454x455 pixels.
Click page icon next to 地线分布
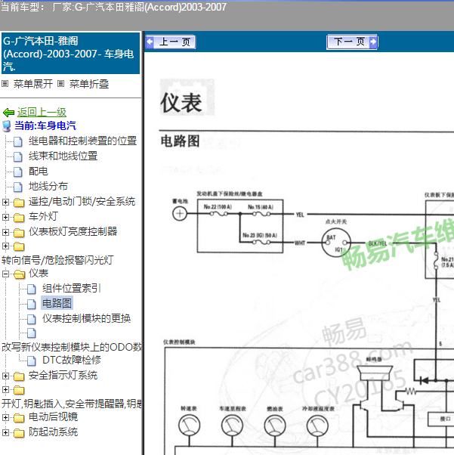pos(18,187)
